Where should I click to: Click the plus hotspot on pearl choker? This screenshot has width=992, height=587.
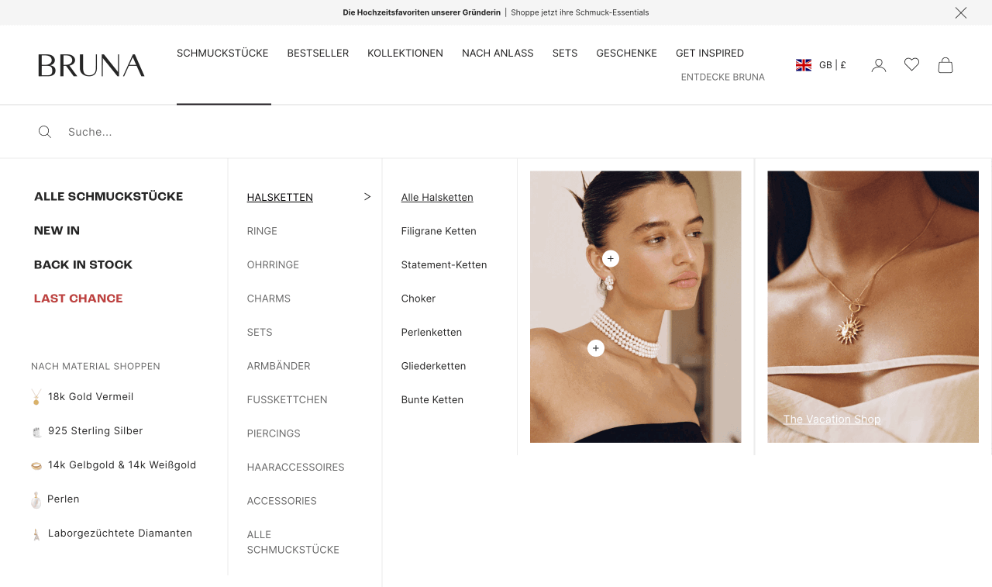pos(596,348)
